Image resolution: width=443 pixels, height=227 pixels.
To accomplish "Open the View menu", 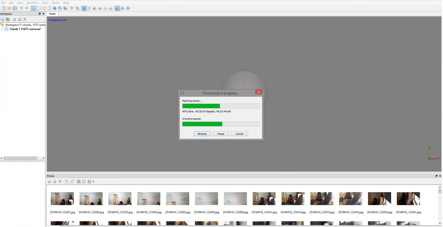I will point(20,3).
